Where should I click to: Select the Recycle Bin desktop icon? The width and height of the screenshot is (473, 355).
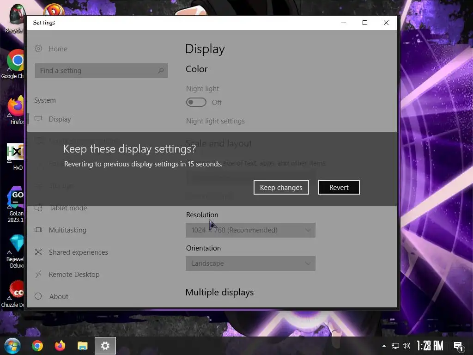[x=14, y=18]
